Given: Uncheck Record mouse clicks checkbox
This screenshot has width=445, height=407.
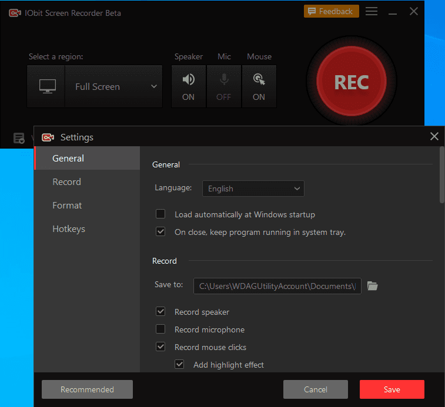Looking at the screenshot, I should coord(160,347).
